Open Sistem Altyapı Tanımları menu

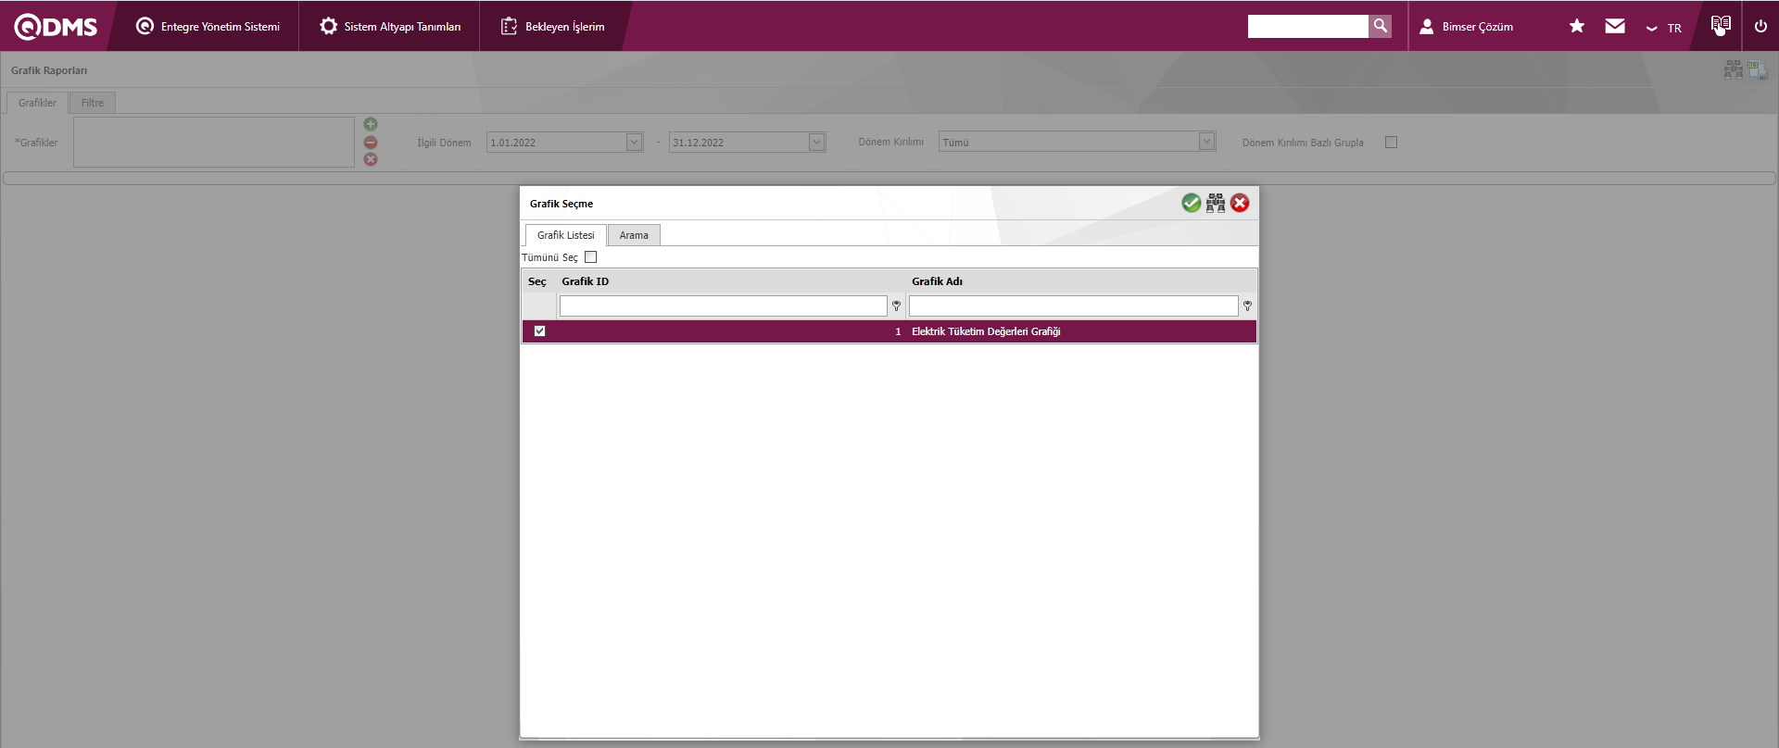[390, 26]
